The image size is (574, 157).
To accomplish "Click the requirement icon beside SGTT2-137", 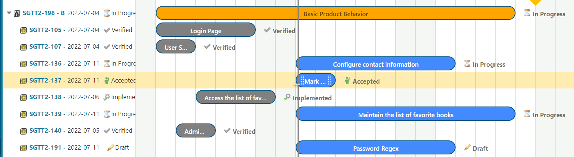I will coord(23,81).
